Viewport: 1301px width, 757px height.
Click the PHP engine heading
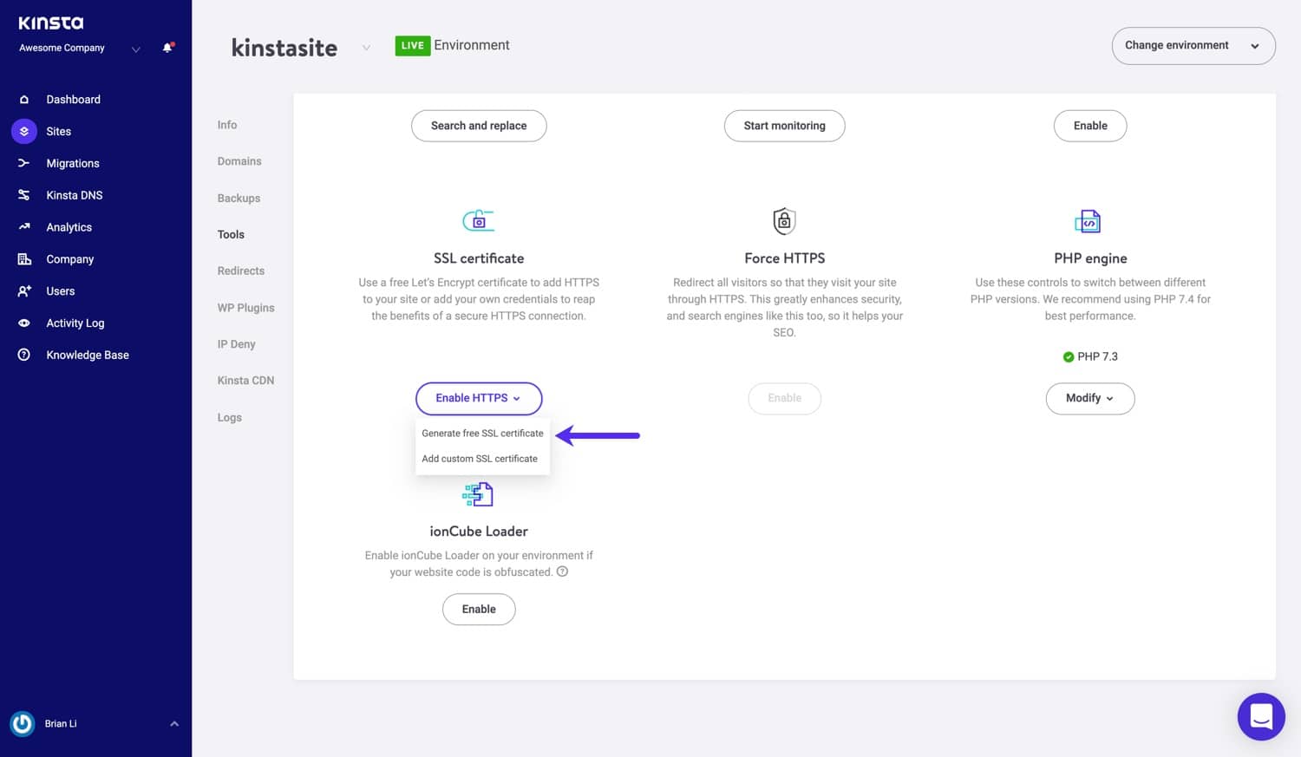tap(1090, 258)
